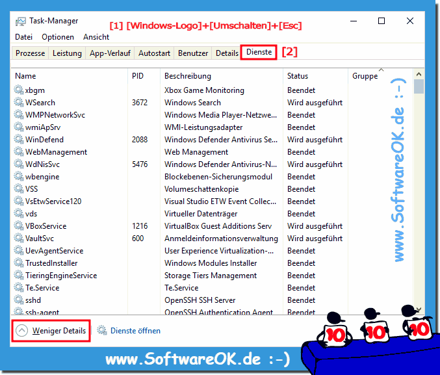
Task: Click PID 5476 for WdNisSvc
Action: click(140, 164)
